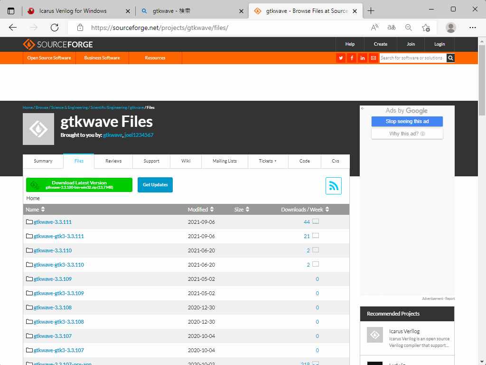Open a new browser tab
The height and width of the screenshot is (365, 486).
(371, 11)
